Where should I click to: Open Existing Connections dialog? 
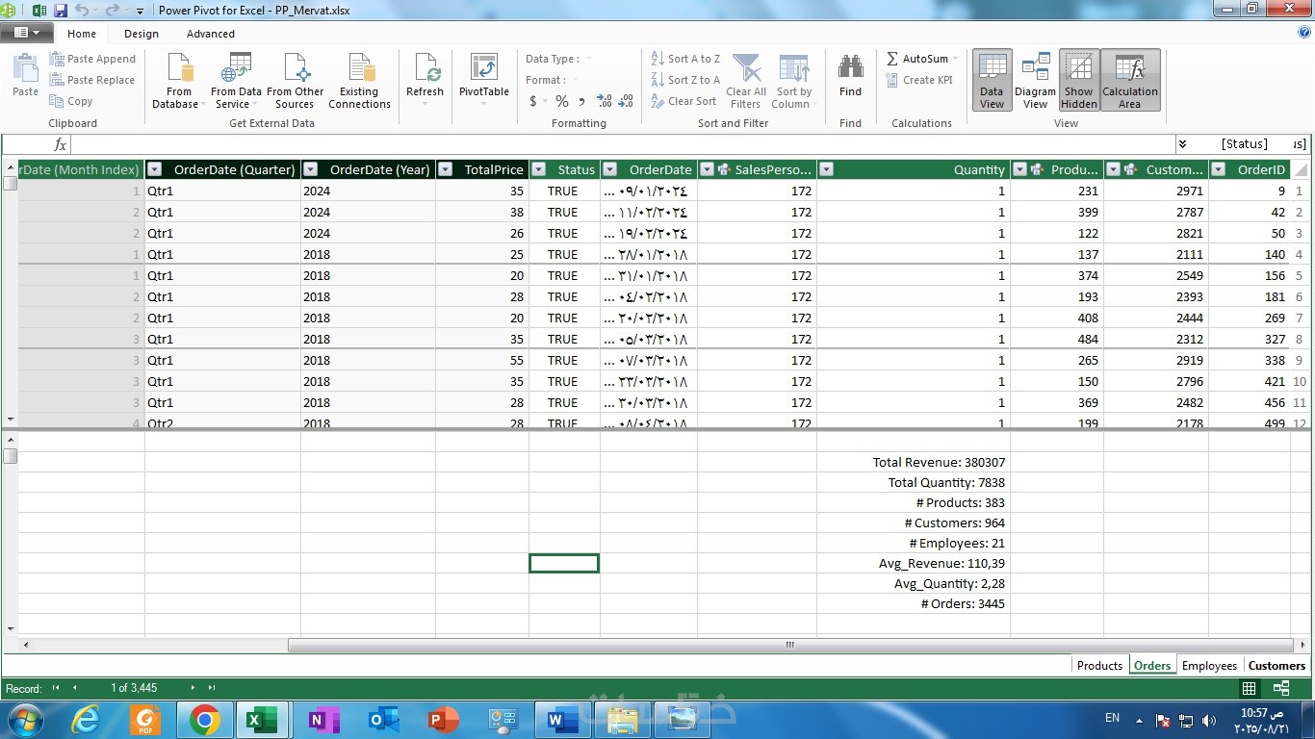coord(359,81)
